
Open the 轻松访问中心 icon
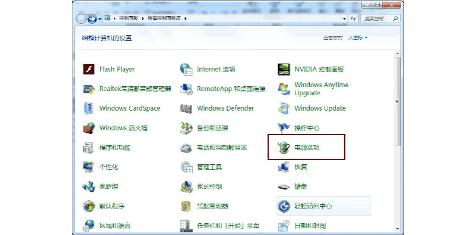(x=284, y=206)
